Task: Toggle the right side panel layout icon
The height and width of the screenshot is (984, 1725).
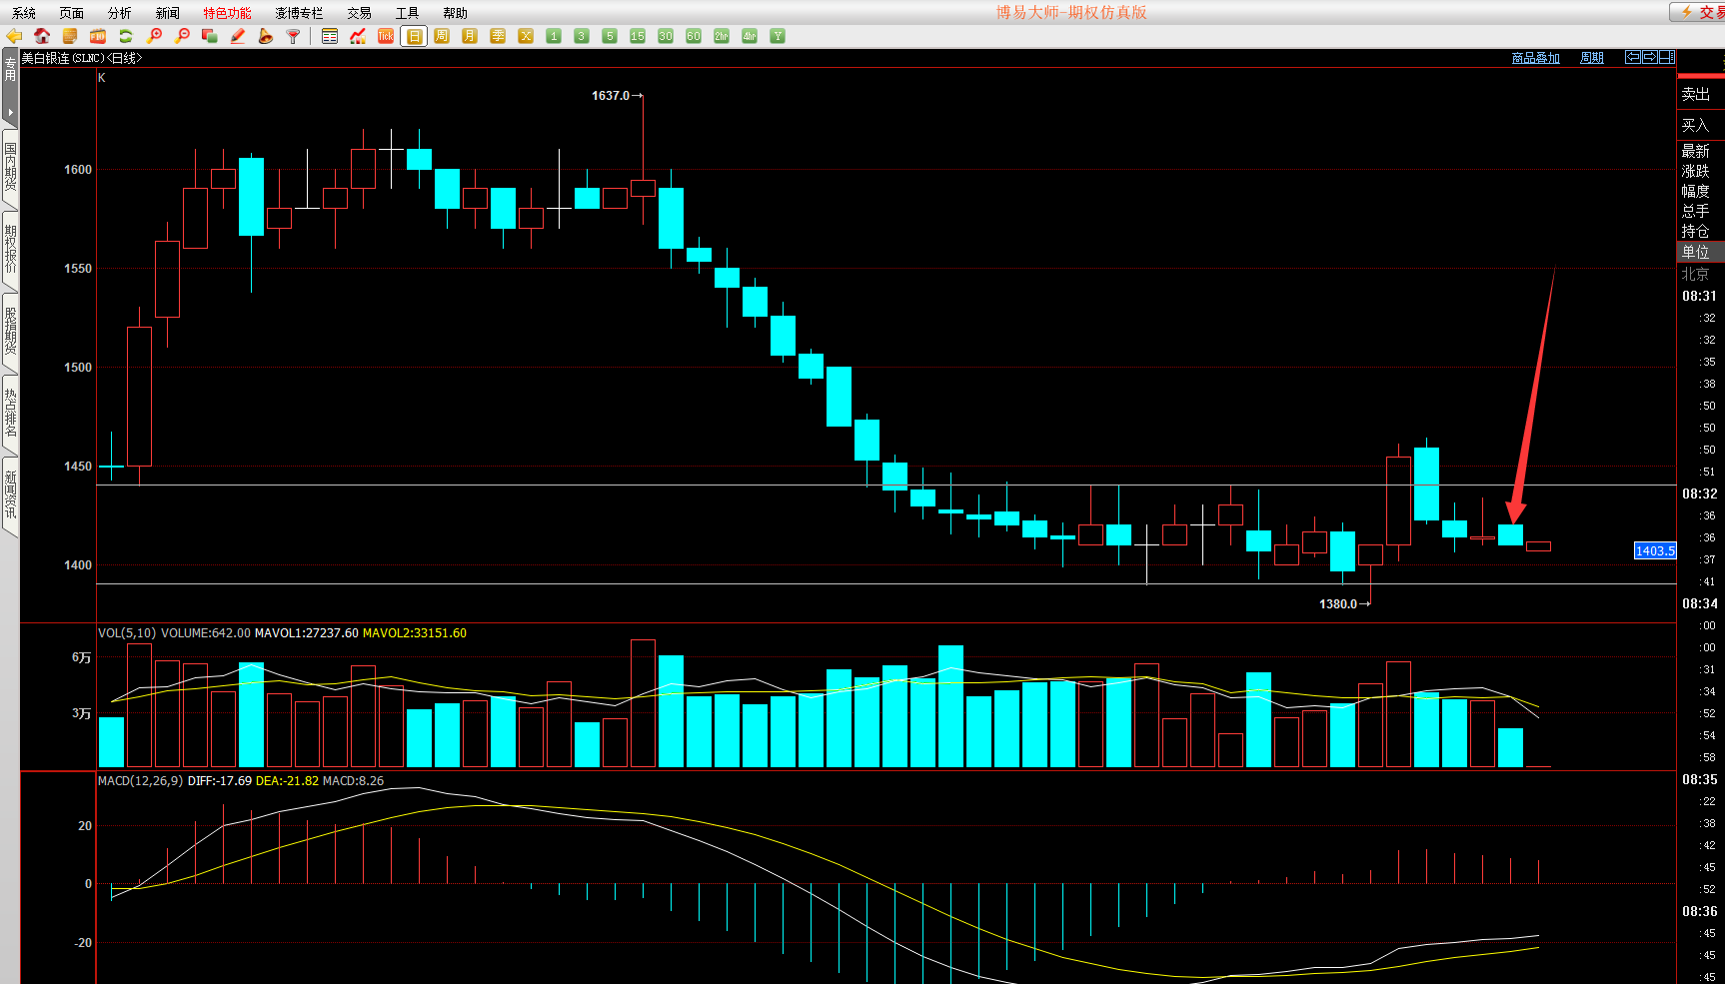Action: (1667, 57)
